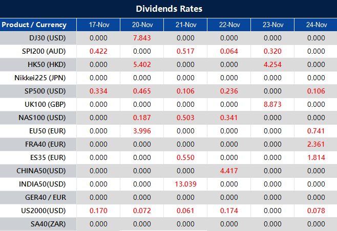337x231 pixels.
Task: Select the Nikkei225 (JPN) row label
Action: [x=41, y=78]
